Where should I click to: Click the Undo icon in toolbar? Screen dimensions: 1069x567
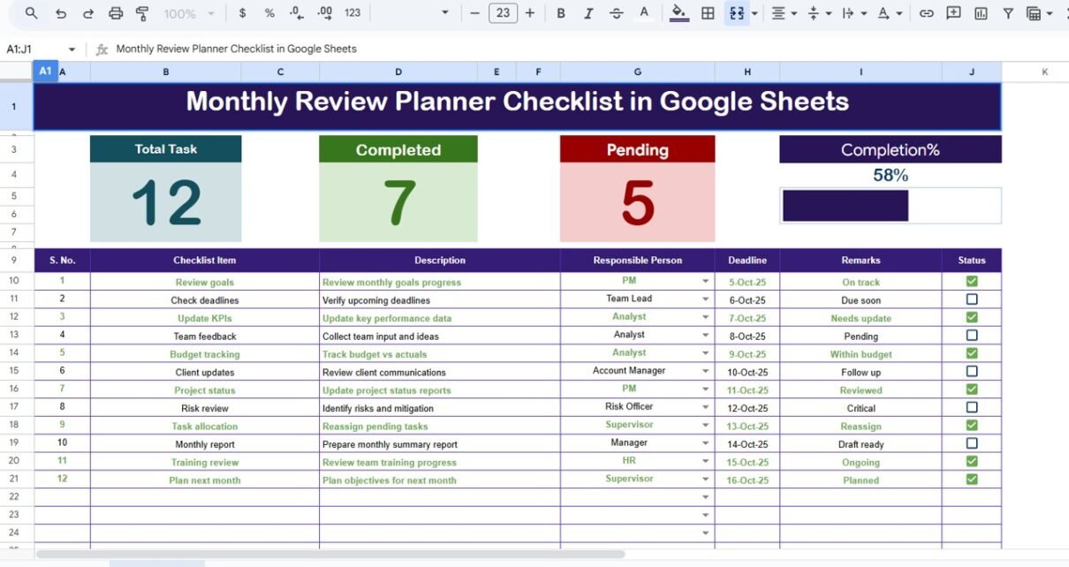coord(60,13)
